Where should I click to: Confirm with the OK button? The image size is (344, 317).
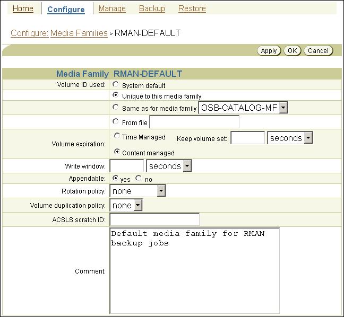click(292, 51)
